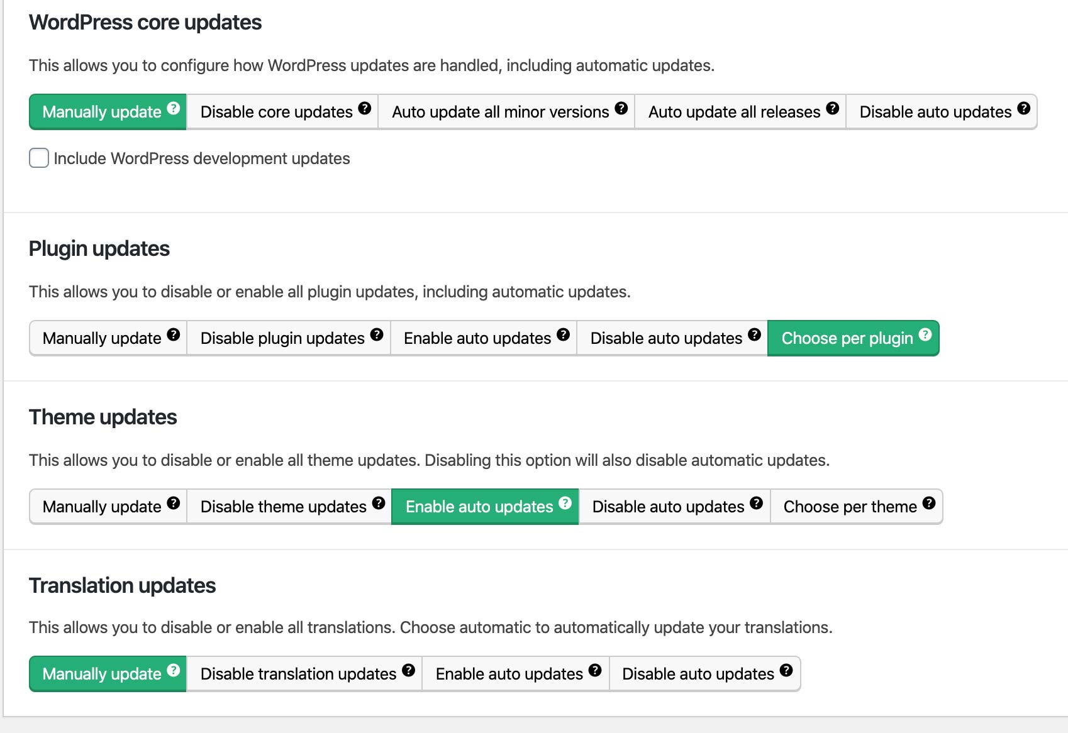
Task: Open help icon for Choose per plugin
Action: pyautogui.click(x=925, y=334)
